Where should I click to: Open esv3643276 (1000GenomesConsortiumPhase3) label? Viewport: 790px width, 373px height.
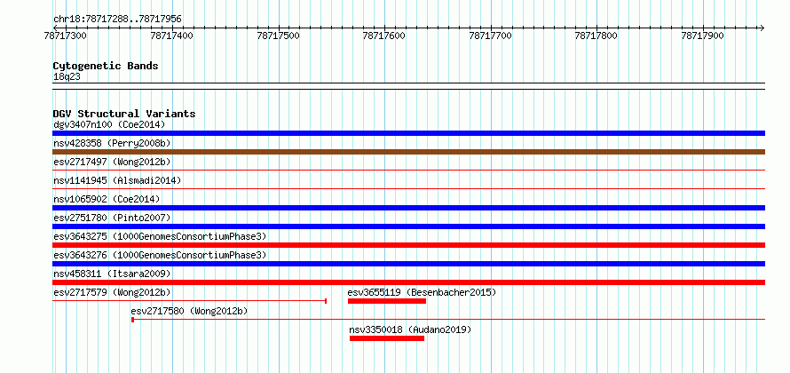pos(160,255)
